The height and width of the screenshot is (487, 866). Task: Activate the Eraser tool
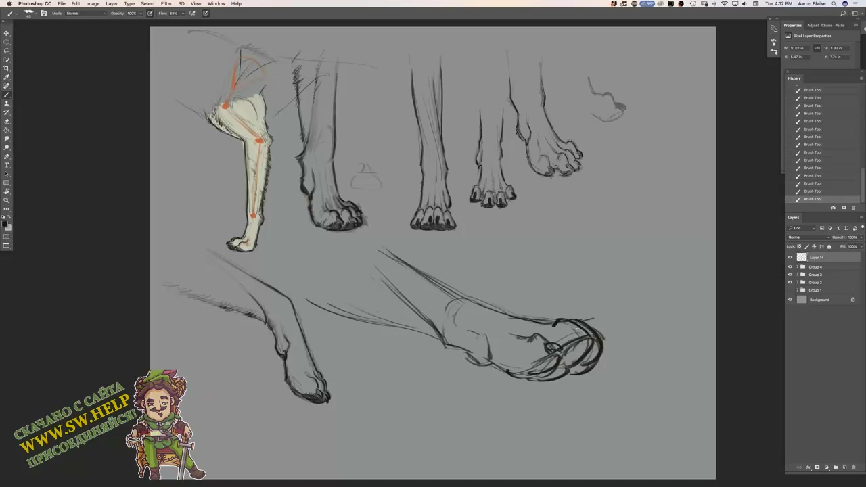tap(7, 121)
